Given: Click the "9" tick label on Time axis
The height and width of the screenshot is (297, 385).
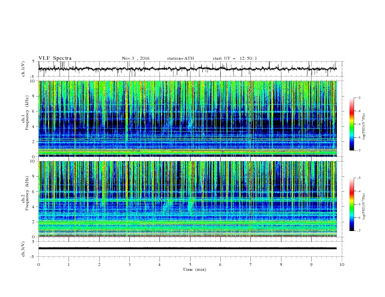Looking at the screenshot, I should (x=311, y=264).
